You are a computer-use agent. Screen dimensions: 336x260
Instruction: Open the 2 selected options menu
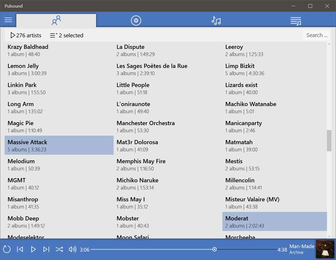pos(66,35)
